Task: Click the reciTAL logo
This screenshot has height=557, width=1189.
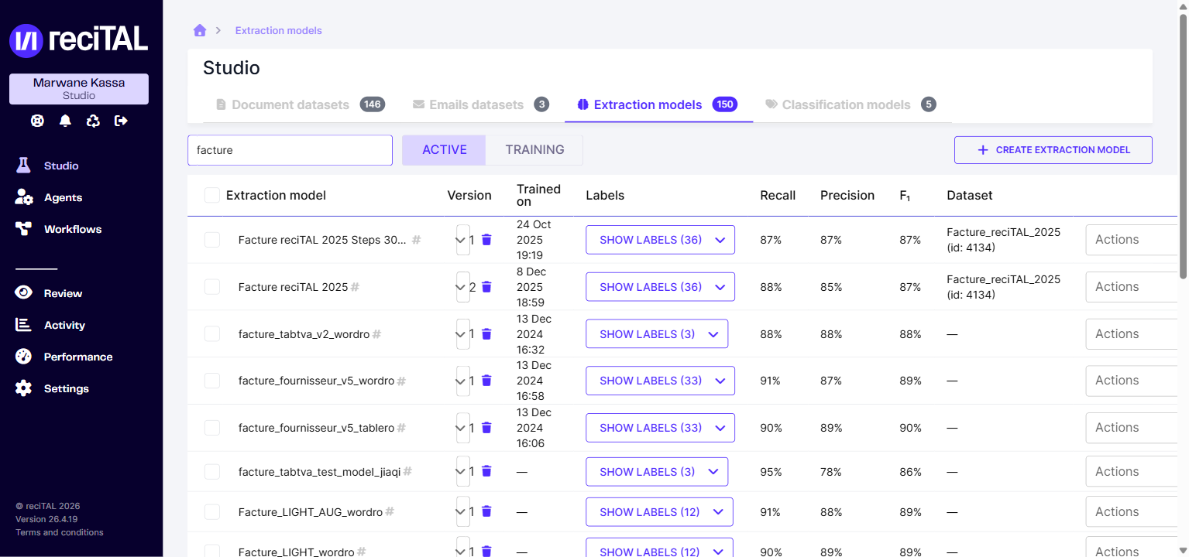Action: pos(78,40)
